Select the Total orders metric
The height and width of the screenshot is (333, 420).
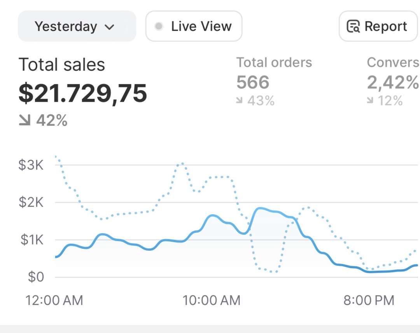click(274, 62)
